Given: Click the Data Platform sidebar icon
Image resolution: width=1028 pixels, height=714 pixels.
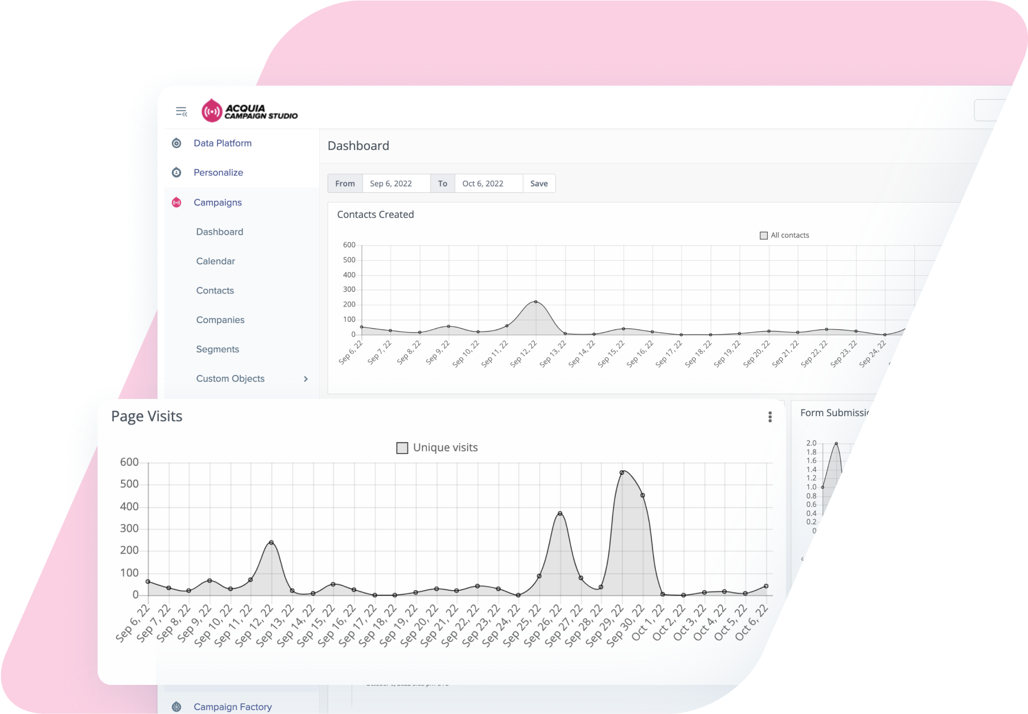Looking at the screenshot, I should [177, 143].
